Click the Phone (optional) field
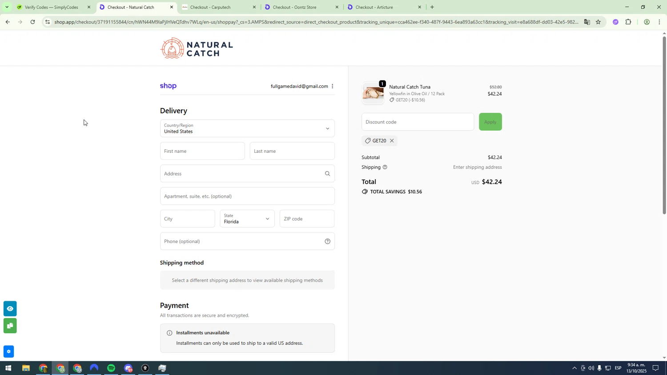Viewport: 667px width, 375px height. click(247, 241)
